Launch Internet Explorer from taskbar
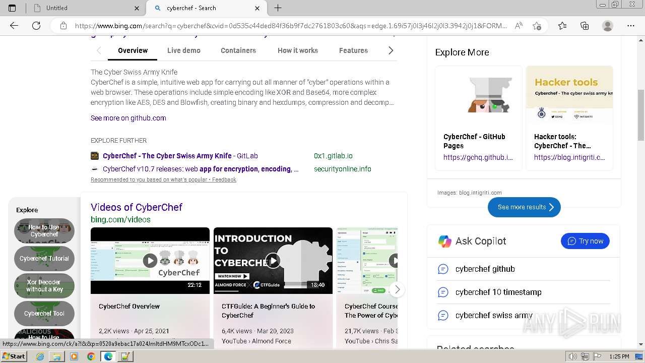 pos(40,356)
